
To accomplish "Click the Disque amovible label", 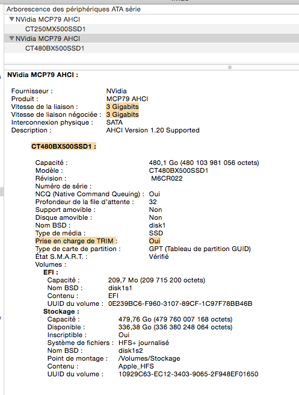I will click(x=64, y=217).
